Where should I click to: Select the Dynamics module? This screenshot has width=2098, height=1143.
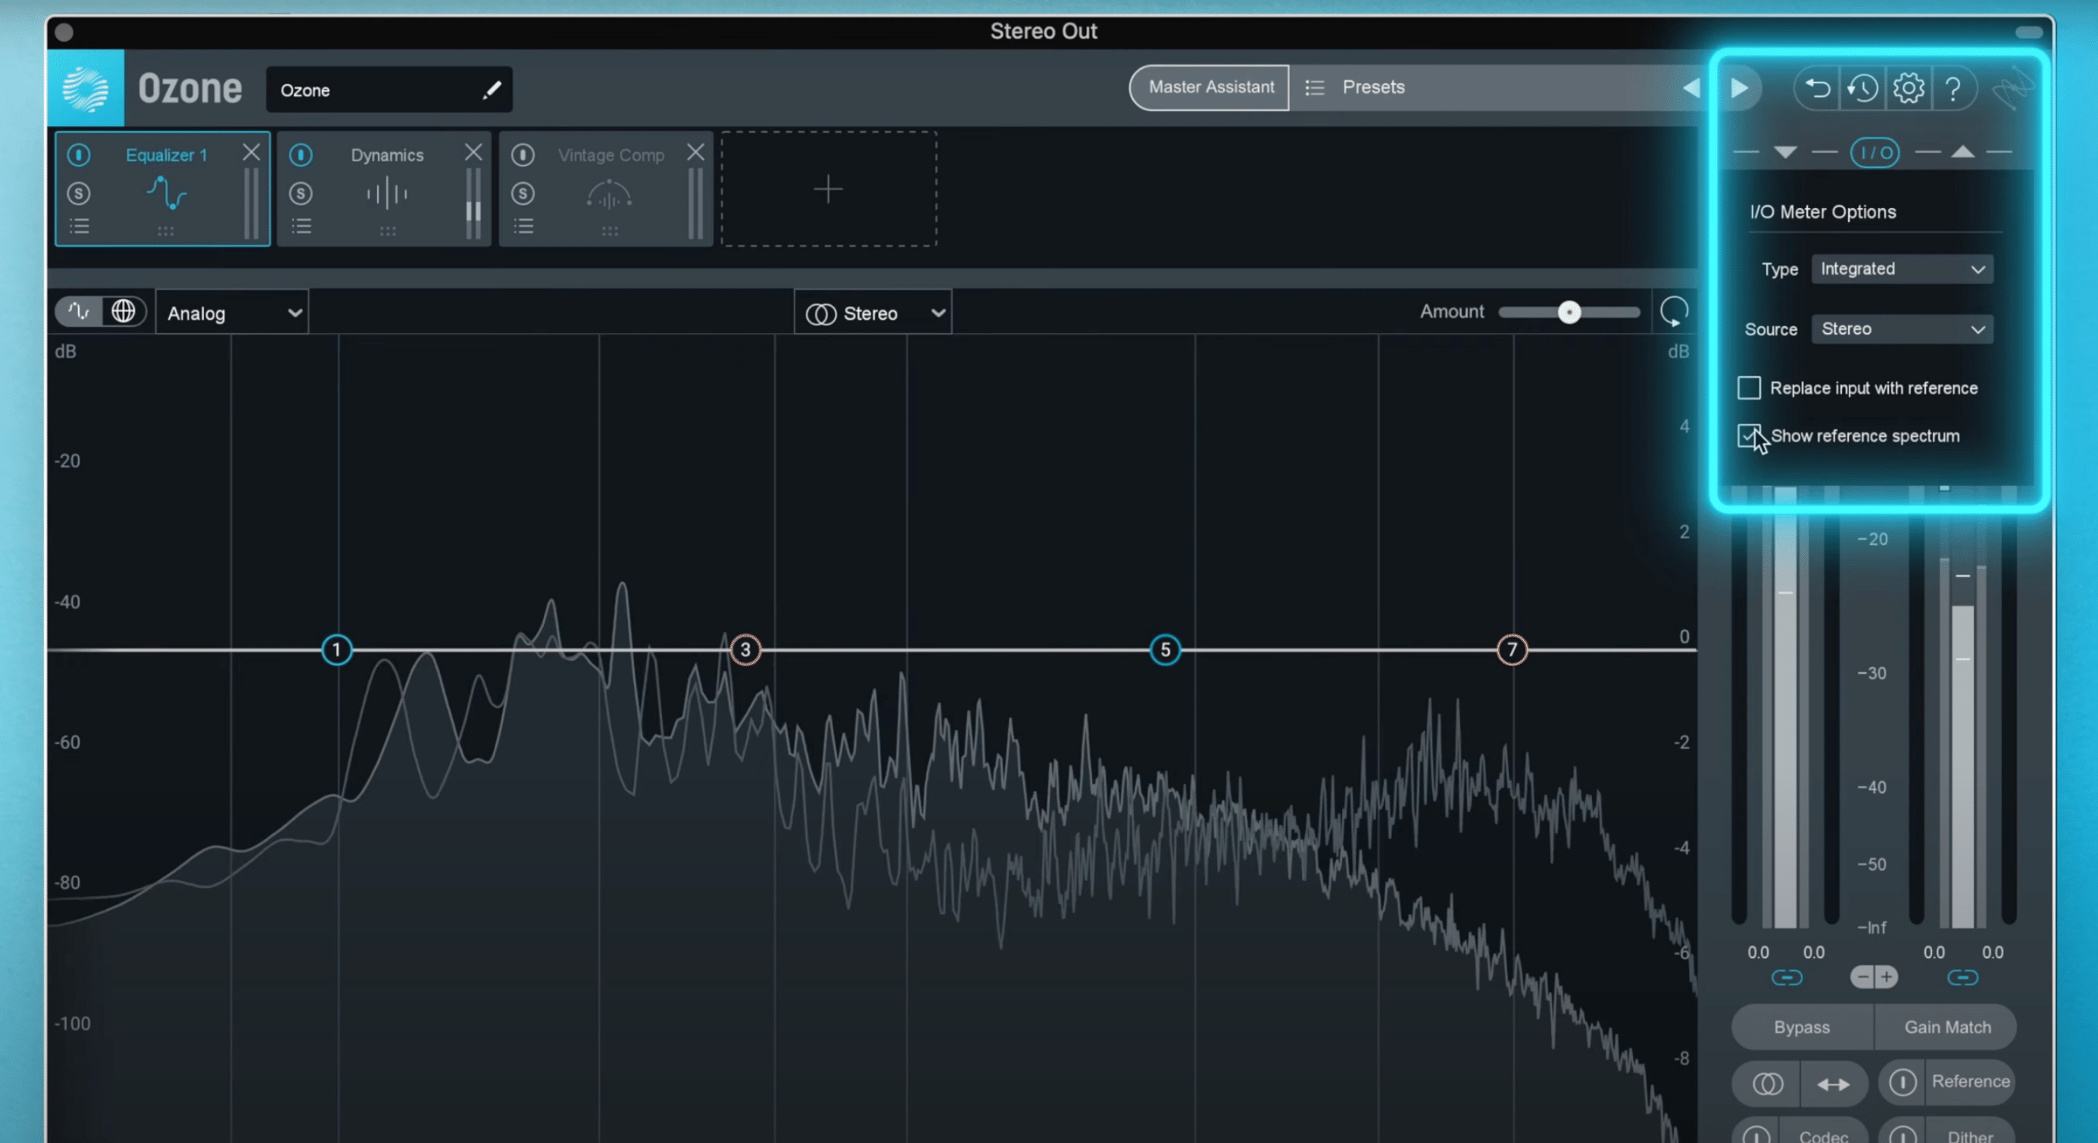[x=385, y=189]
